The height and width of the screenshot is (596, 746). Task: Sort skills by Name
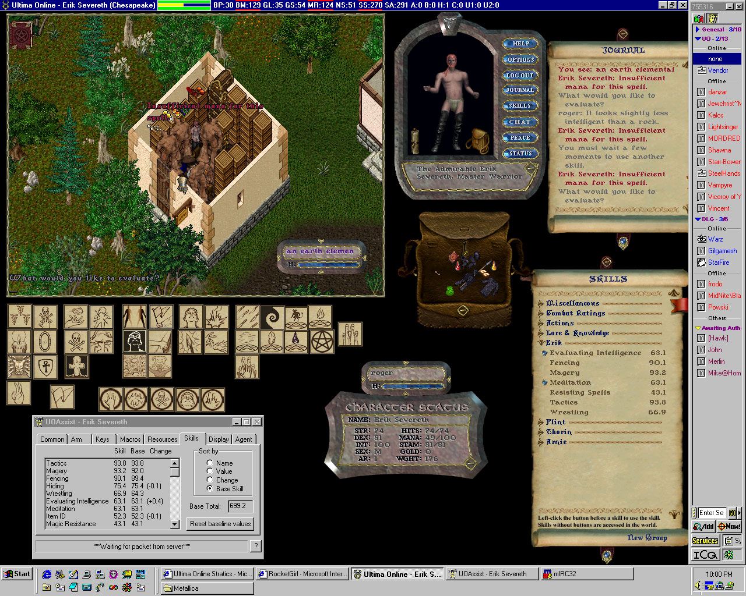click(x=210, y=463)
